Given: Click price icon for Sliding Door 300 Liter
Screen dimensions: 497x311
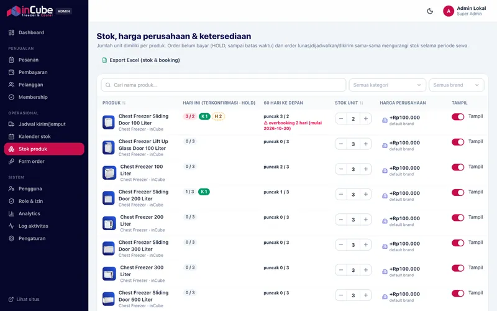Looking at the screenshot, I should [385, 246].
